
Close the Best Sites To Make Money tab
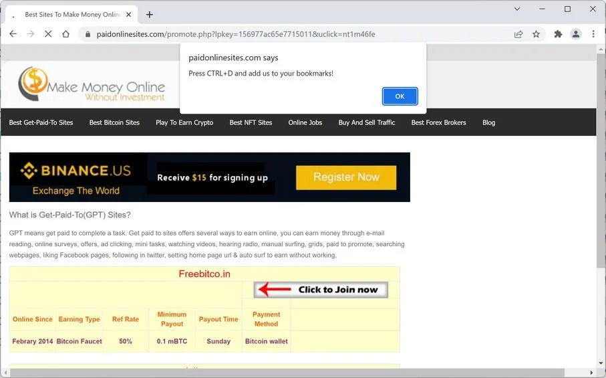[x=129, y=15]
